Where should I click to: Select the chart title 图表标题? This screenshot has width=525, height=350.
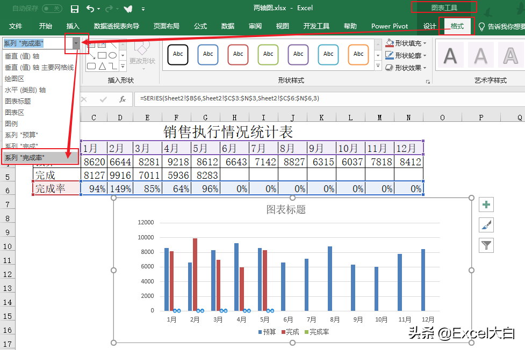coord(285,209)
